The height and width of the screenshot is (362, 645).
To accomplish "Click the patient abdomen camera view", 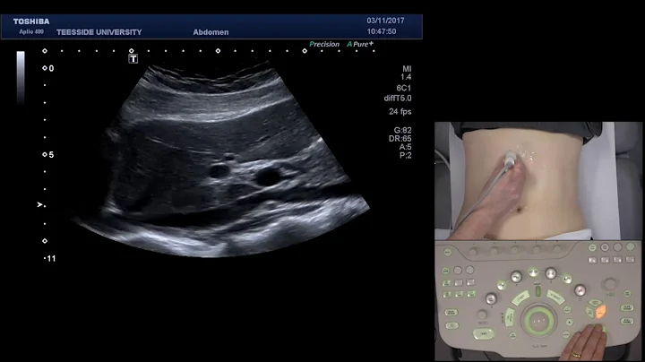I will tap(538, 181).
